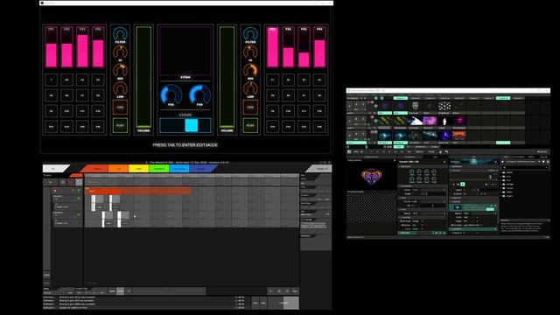Hit the left deck CUE button

[120, 107]
